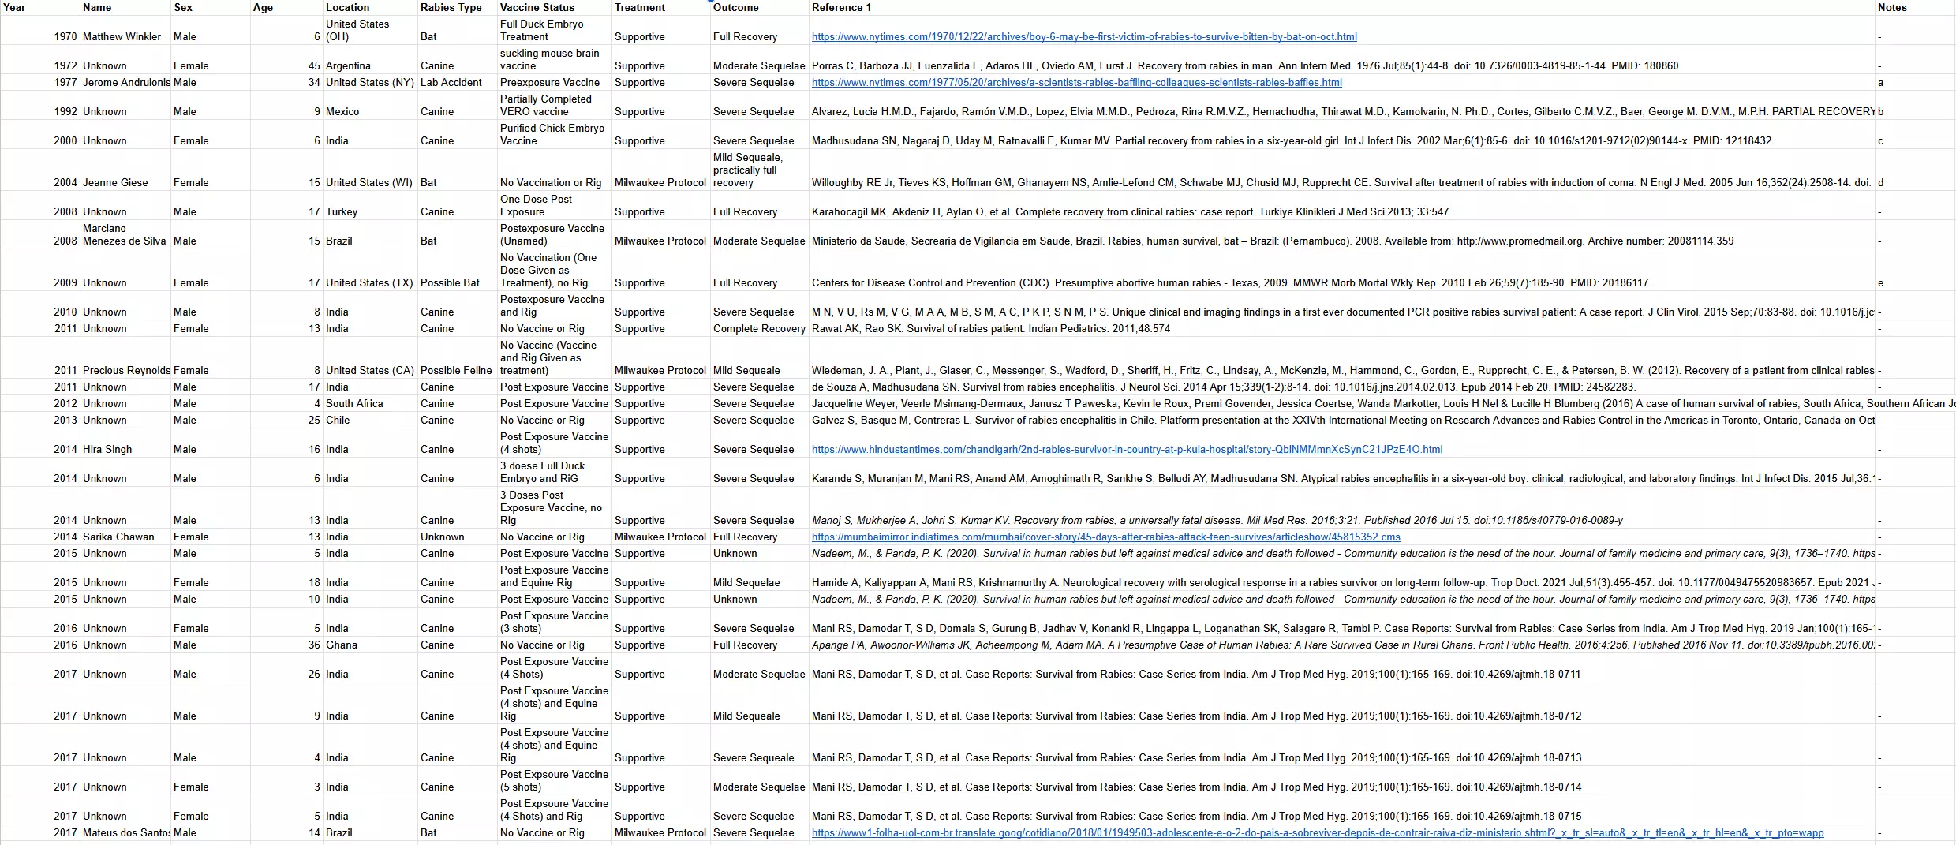Open the hindustantimes Hira Singh link

[x=1127, y=450]
